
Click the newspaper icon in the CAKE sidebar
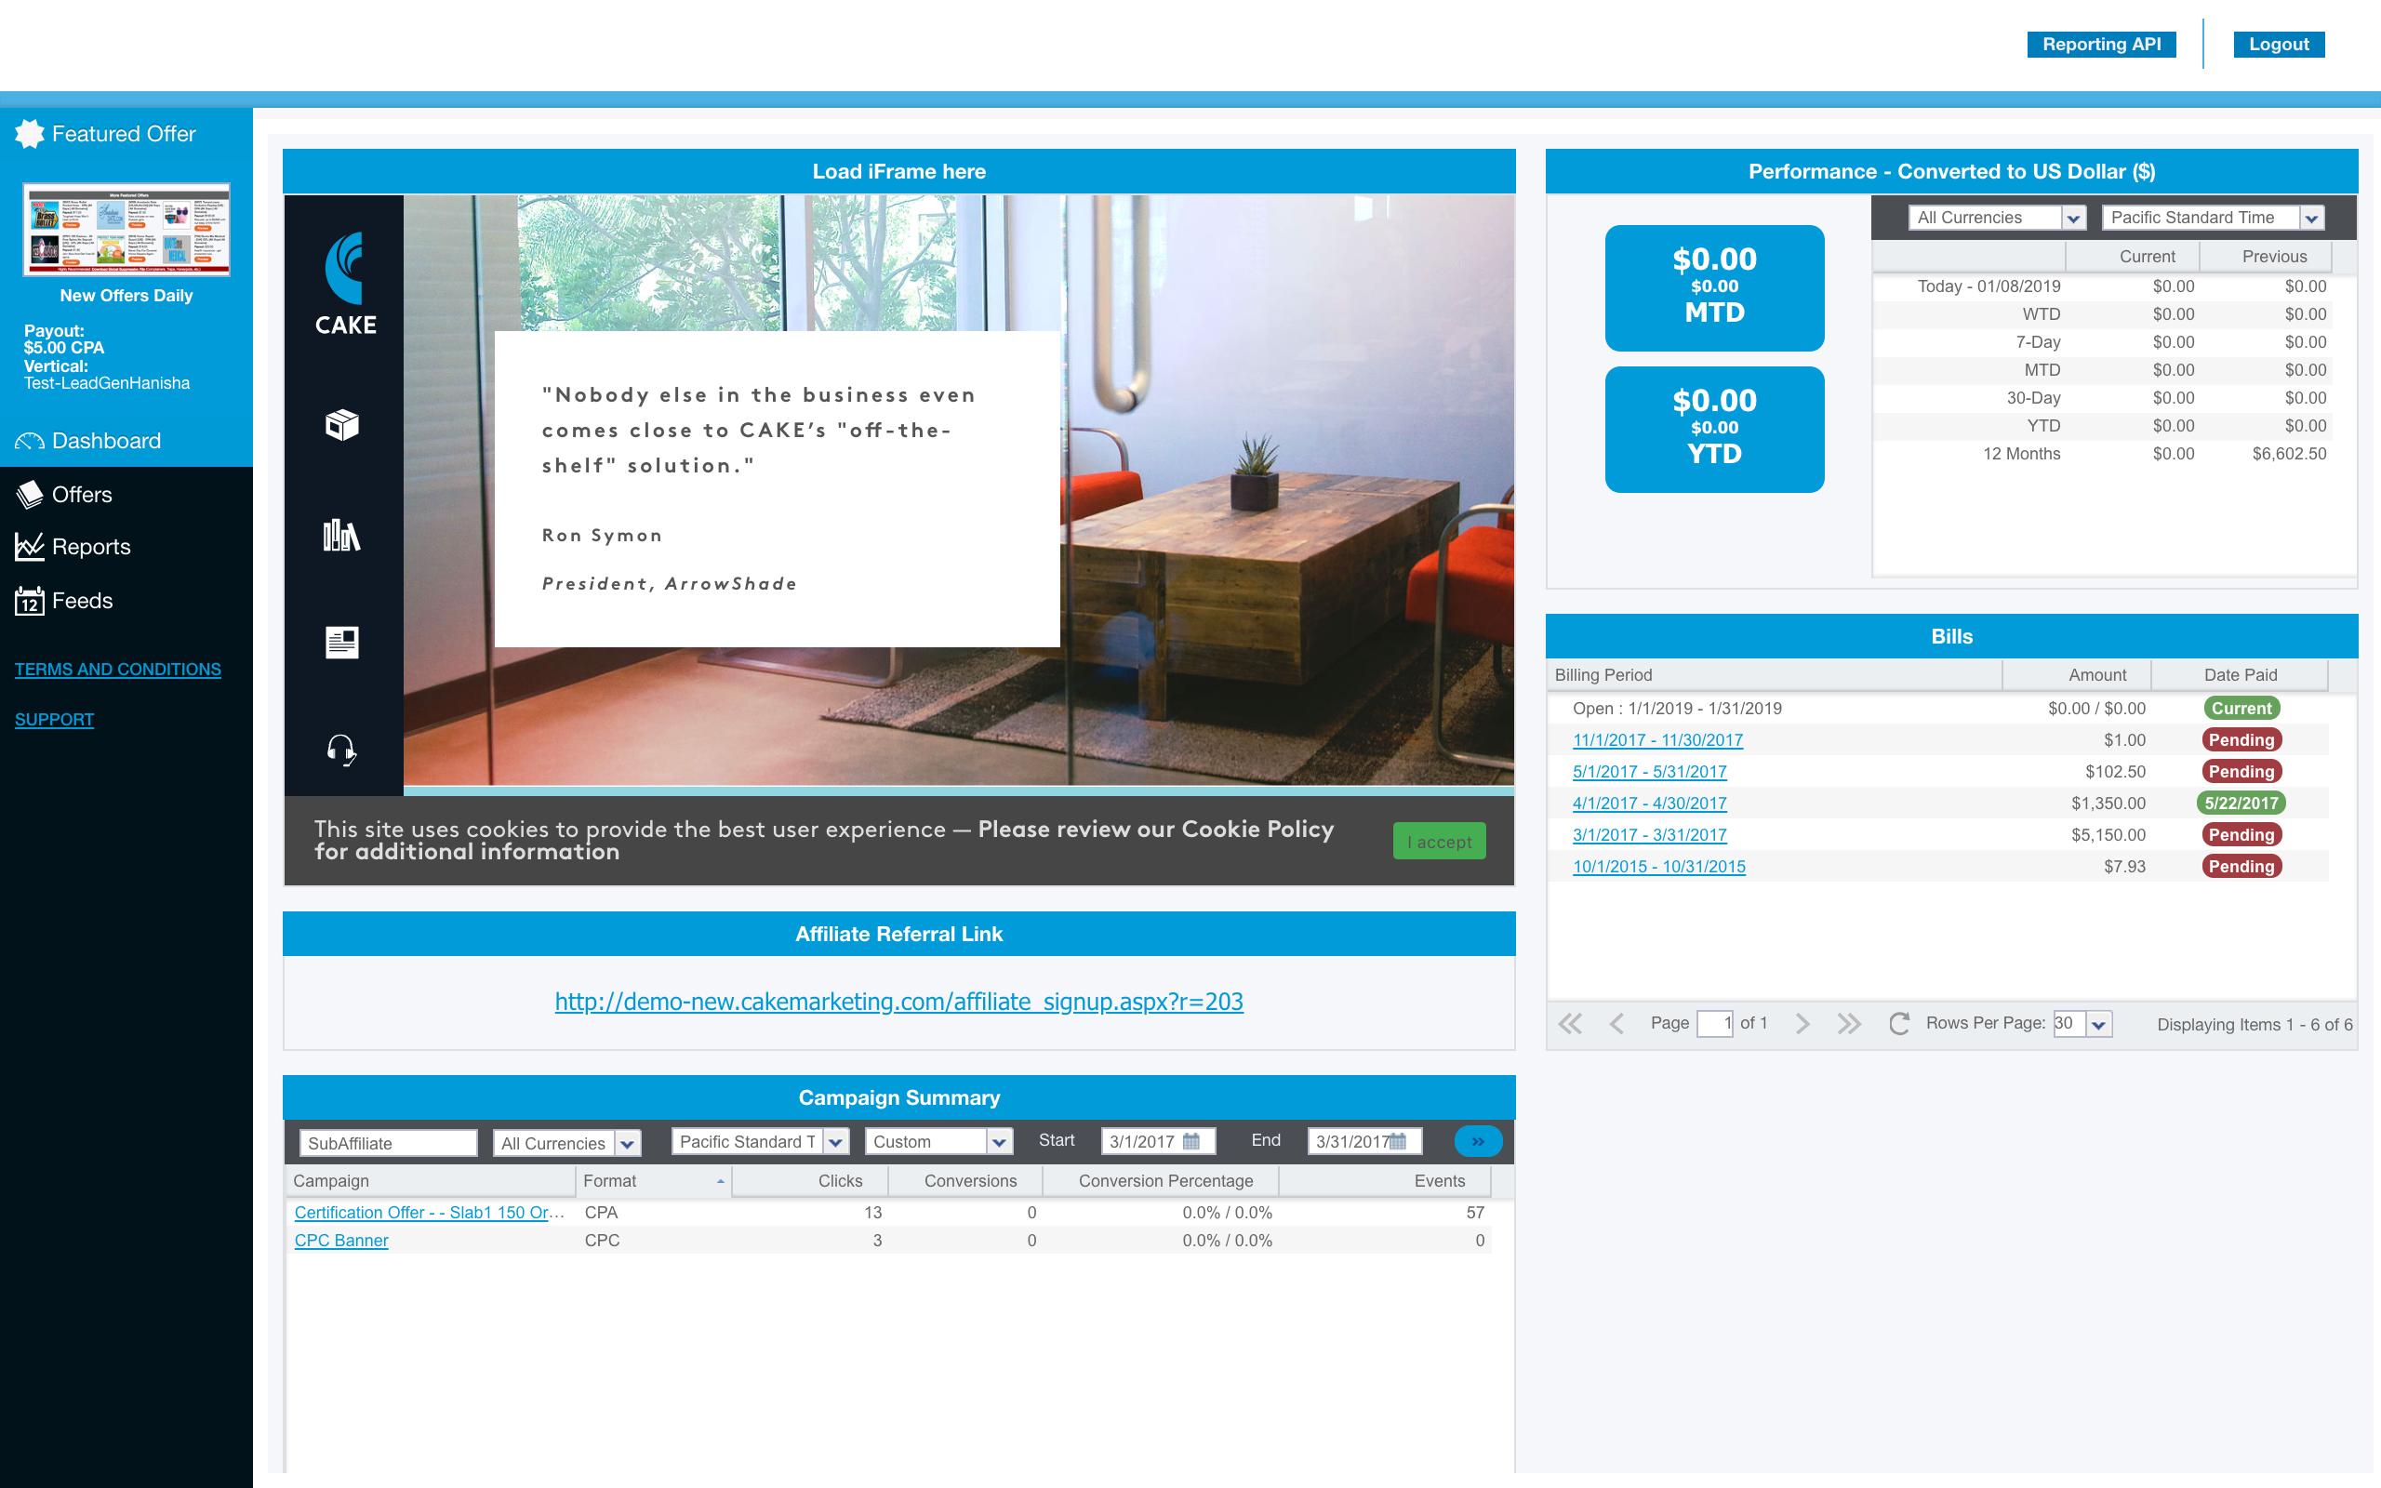341,642
